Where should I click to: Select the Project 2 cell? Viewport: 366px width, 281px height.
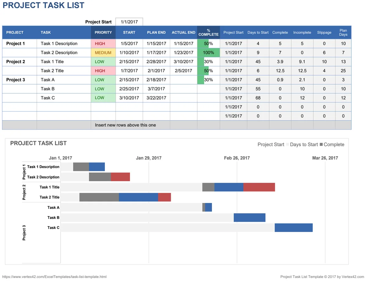coord(20,62)
